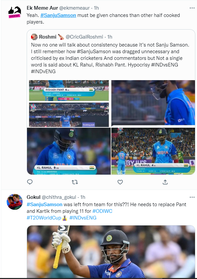197x279 pixels.
Task: Open the #T20WorldCup hashtag link
Action: tap(44, 217)
